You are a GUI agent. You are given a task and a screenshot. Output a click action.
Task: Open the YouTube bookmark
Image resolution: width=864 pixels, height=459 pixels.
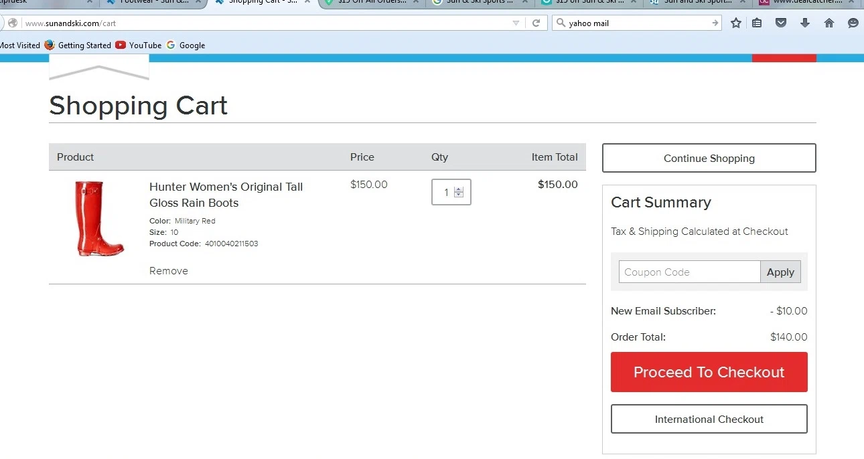click(139, 45)
